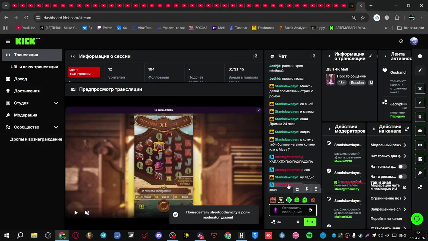Play the stream preview

coord(76,213)
